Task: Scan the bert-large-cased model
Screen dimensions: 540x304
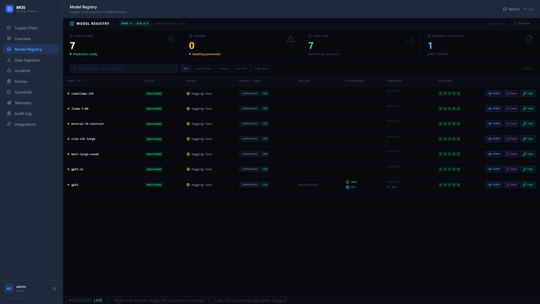Action: pyautogui.click(x=511, y=154)
